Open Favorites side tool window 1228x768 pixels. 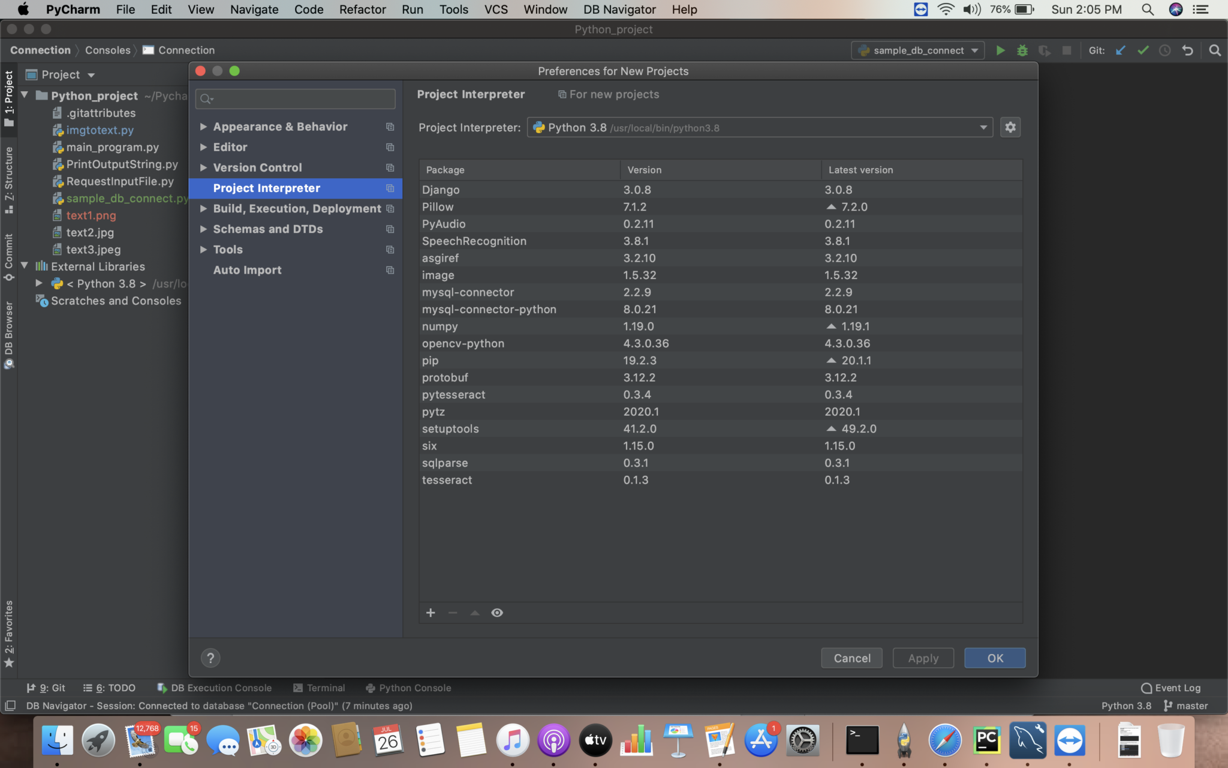(x=8, y=634)
